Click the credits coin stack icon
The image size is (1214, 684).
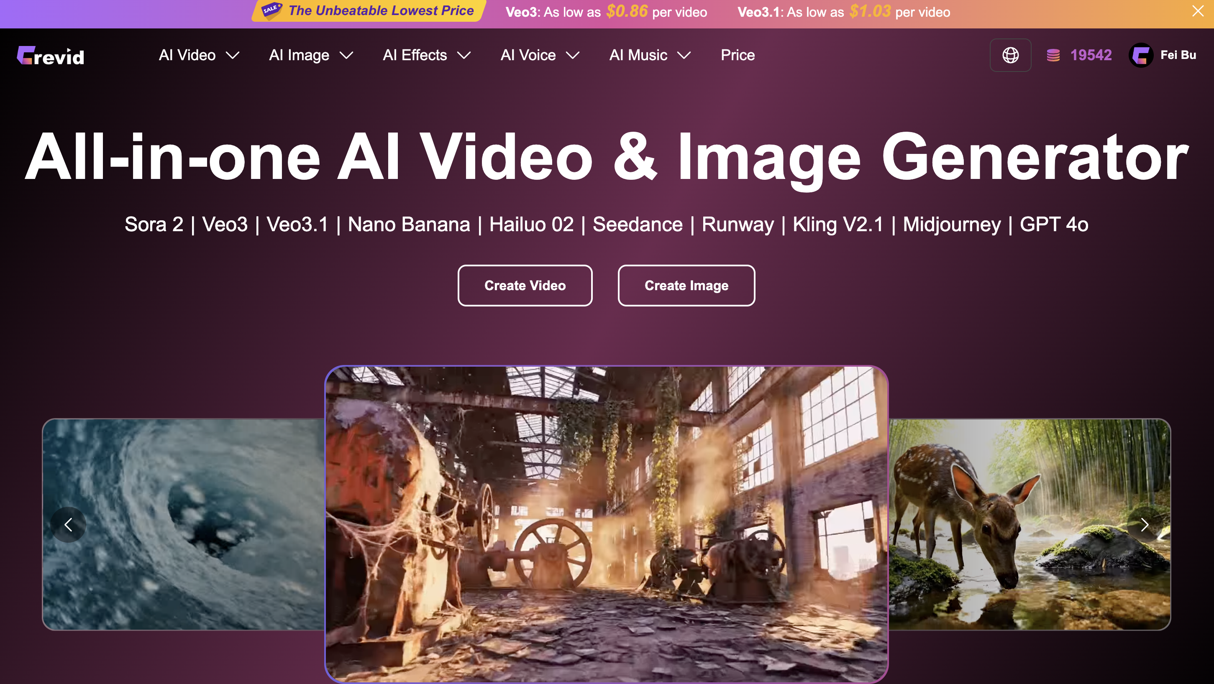click(1053, 55)
